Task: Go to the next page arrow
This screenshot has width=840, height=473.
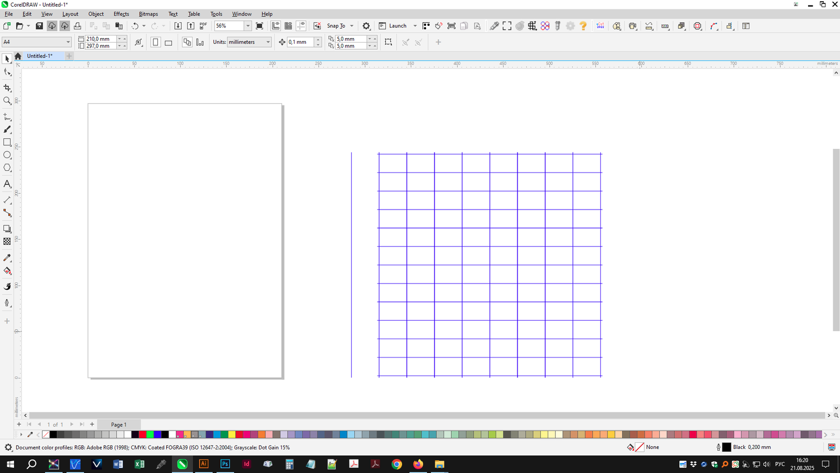Action: click(72, 424)
